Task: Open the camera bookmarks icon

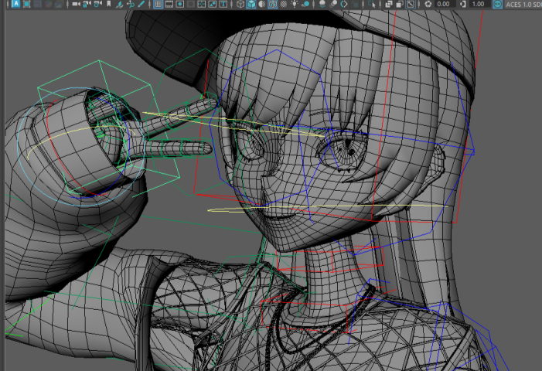Action: pos(108,4)
